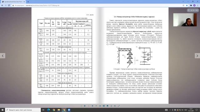Open the Windows notification center

(x=197, y=110)
